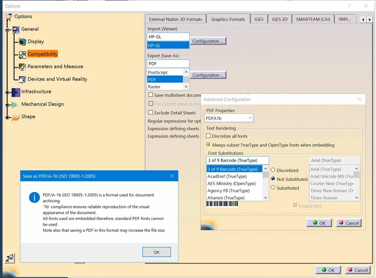Open the SMARTEAM (CAI) tab
The height and width of the screenshot is (278, 376).
point(313,19)
